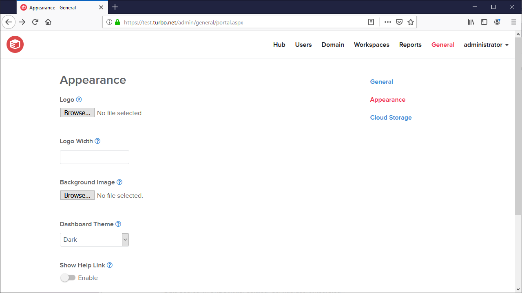
Task: Enable the Show Help Link toggle
Action: 68,278
